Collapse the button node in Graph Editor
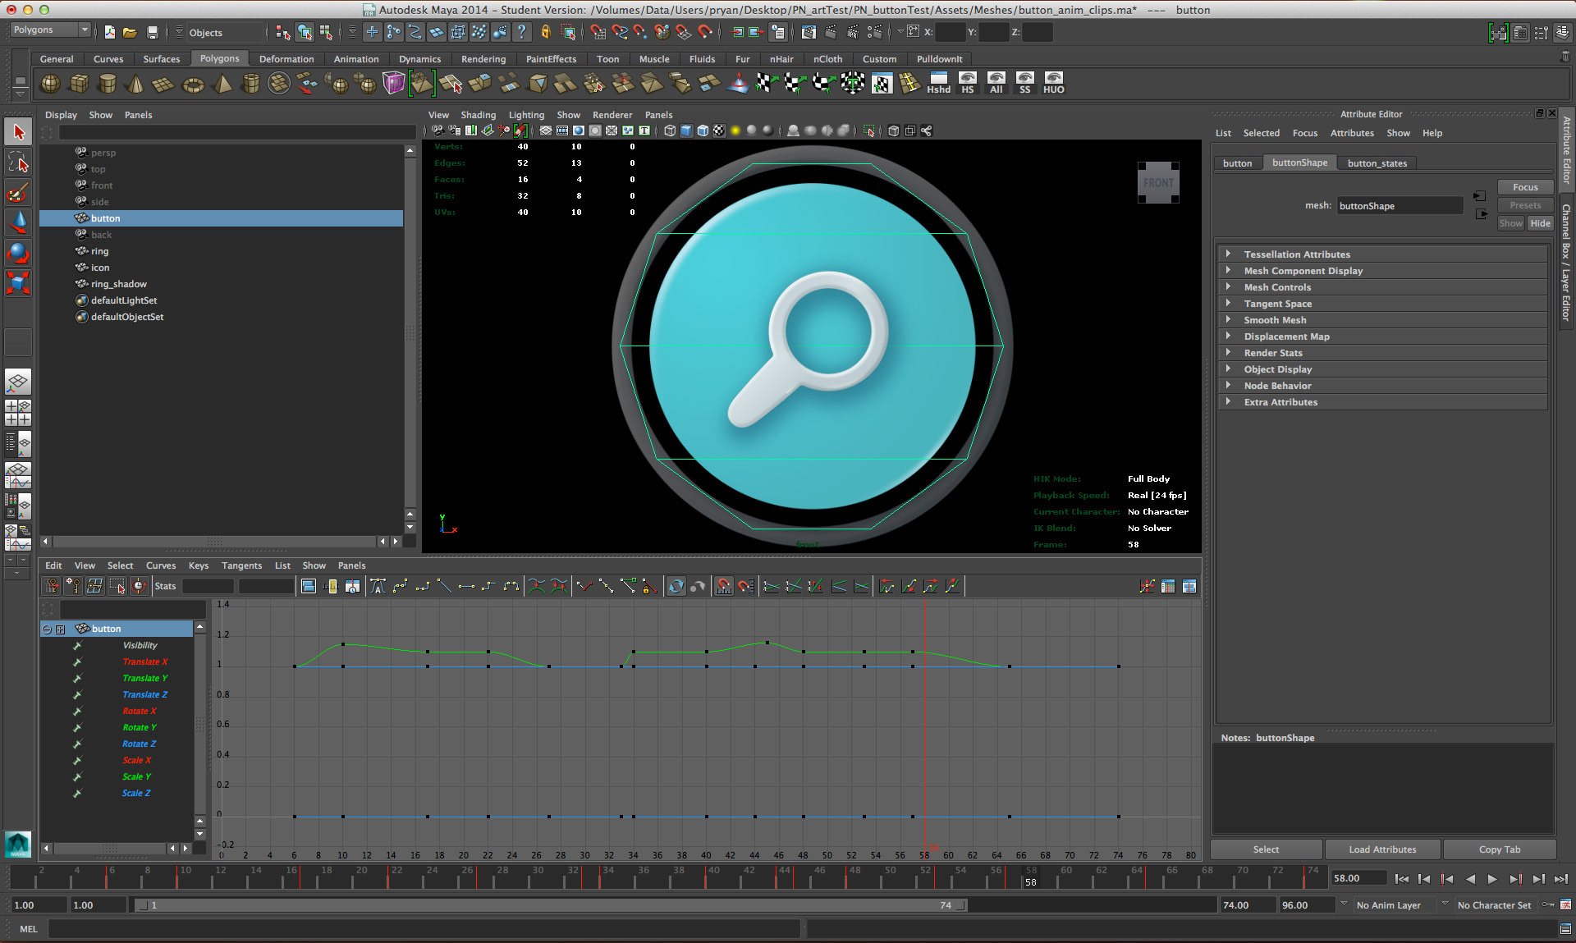This screenshot has width=1576, height=943. 47,629
